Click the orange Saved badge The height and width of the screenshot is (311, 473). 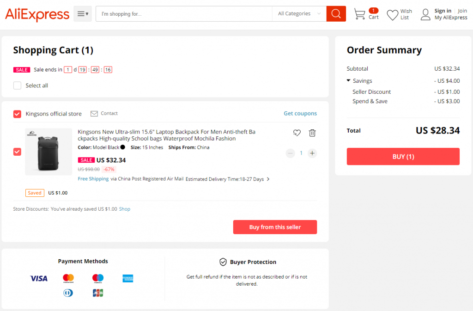pos(35,193)
